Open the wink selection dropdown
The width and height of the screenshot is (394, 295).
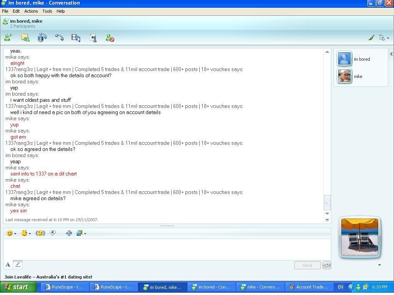[x=26, y=233]
